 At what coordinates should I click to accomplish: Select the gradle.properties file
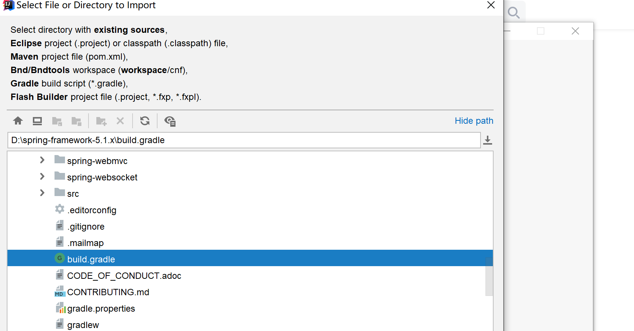coord(101,309)
